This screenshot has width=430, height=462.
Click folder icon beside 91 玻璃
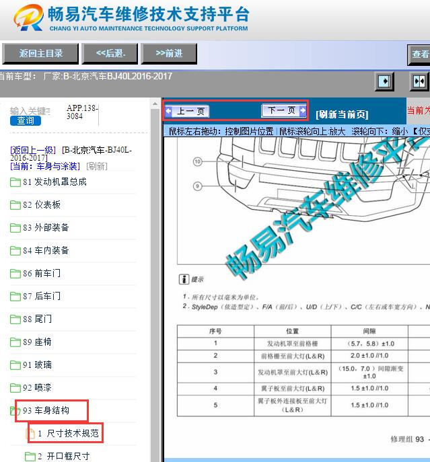[15, 365]
